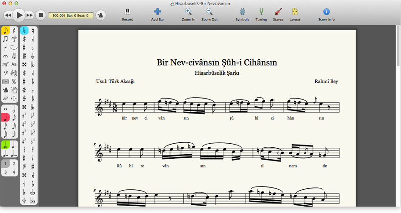The image size is (401, 213).
Task: Stop playback
Action: click(x=41, y=16)
